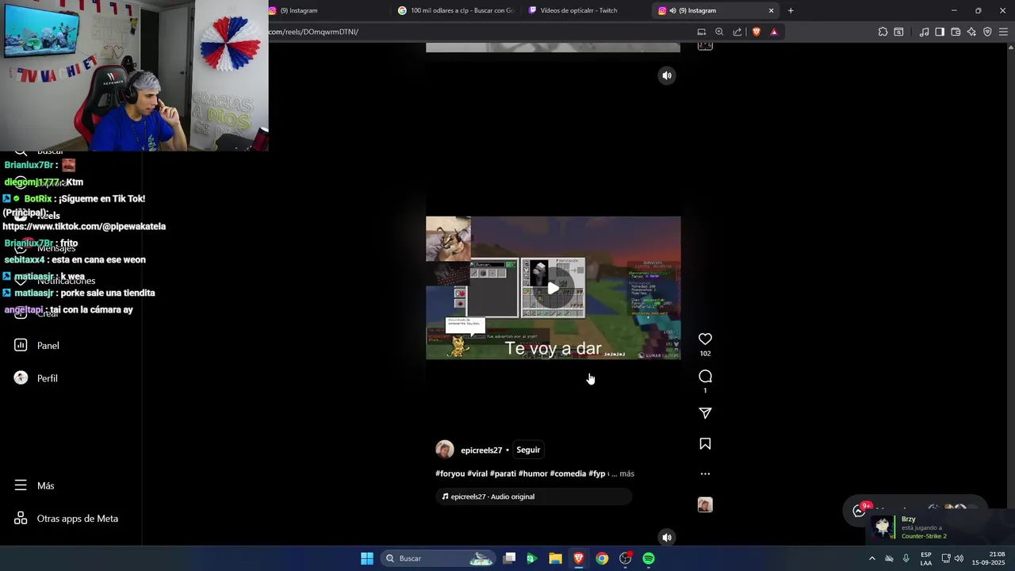The image size is (1015, 571).
Task: Open the Instagram messages floating bubble
Action: [860, 511]
